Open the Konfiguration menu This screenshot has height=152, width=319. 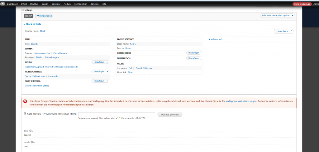pyautogui.click(x=81, y=4)
